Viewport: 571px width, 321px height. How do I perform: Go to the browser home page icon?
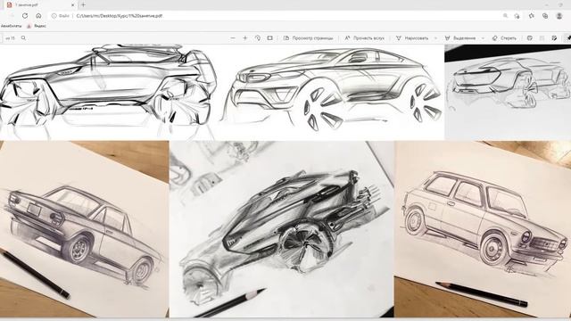pos(38,16)
